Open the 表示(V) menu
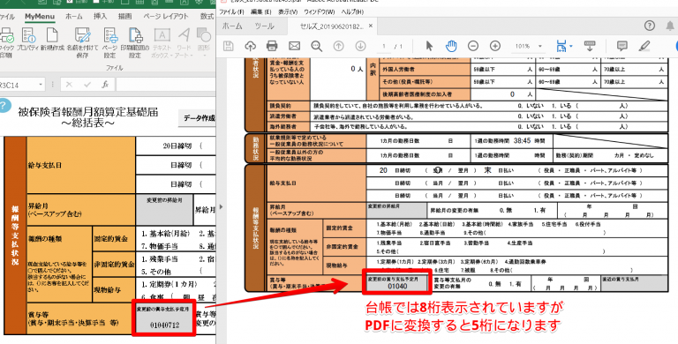678x344 pixels. (x=288, y=11)
